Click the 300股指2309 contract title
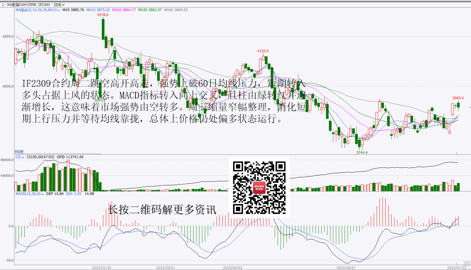Viewport: 471px width, 270px height. point(29,5)
